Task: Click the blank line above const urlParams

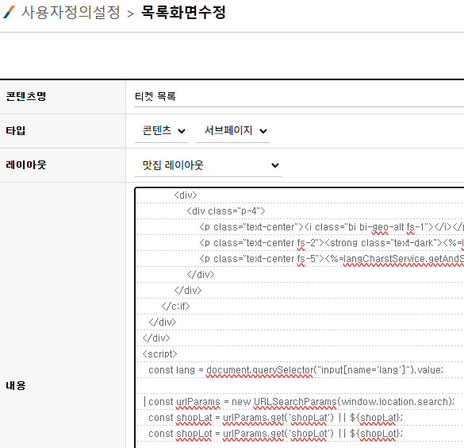Action: (301, 386)
